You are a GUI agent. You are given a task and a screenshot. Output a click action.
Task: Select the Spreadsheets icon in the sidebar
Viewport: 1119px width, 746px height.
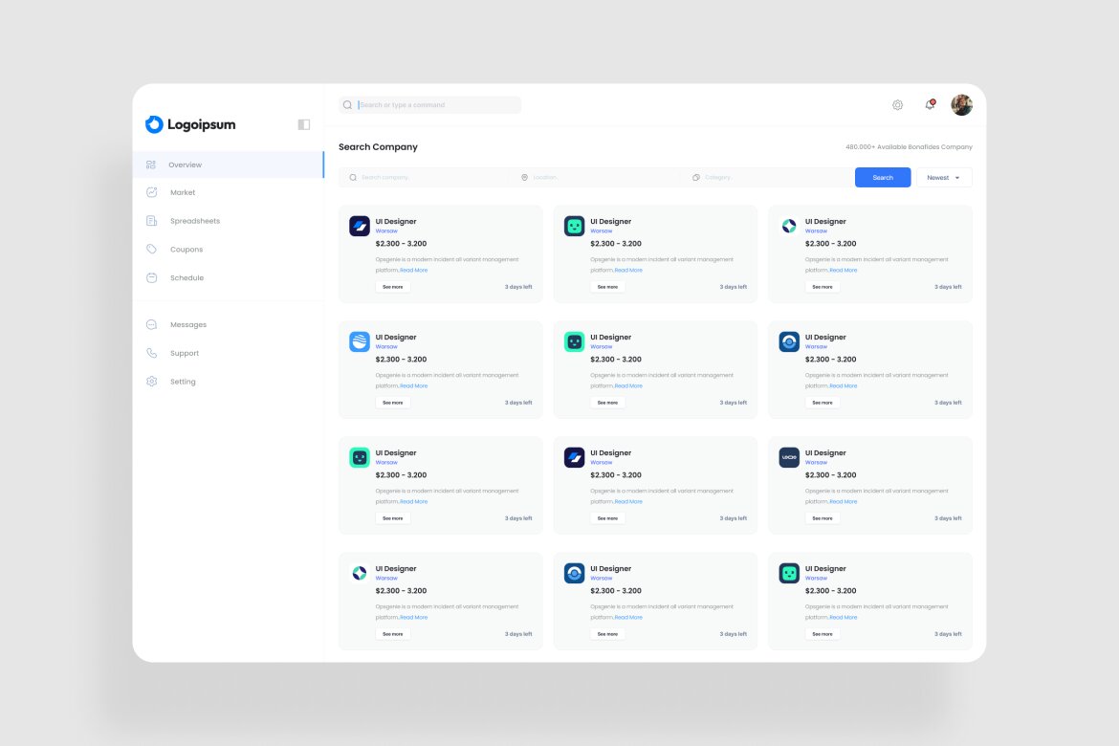click(151, 220)
